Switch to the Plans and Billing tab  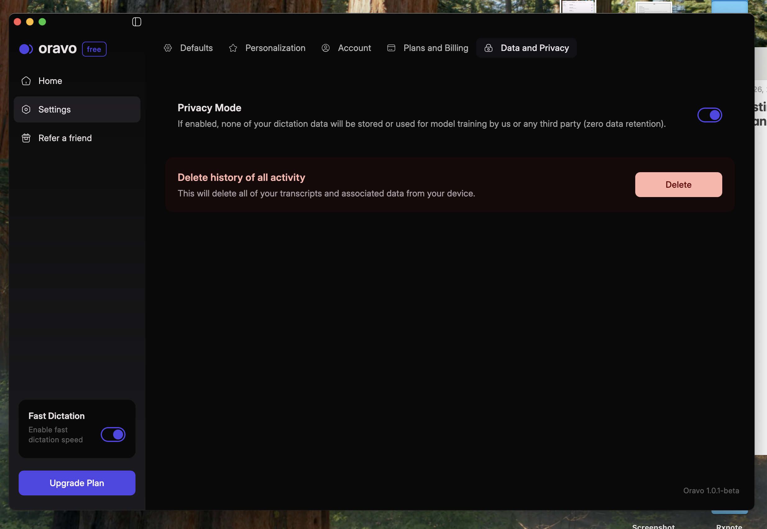tap(435, 48)
